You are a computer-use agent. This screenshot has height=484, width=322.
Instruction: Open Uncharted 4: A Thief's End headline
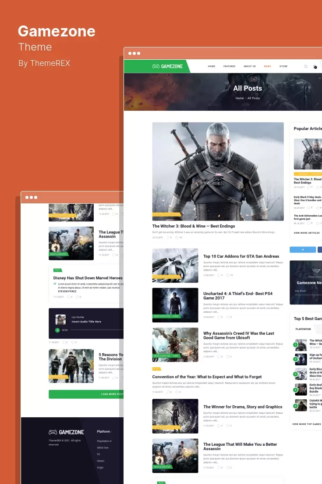point(237,296)
